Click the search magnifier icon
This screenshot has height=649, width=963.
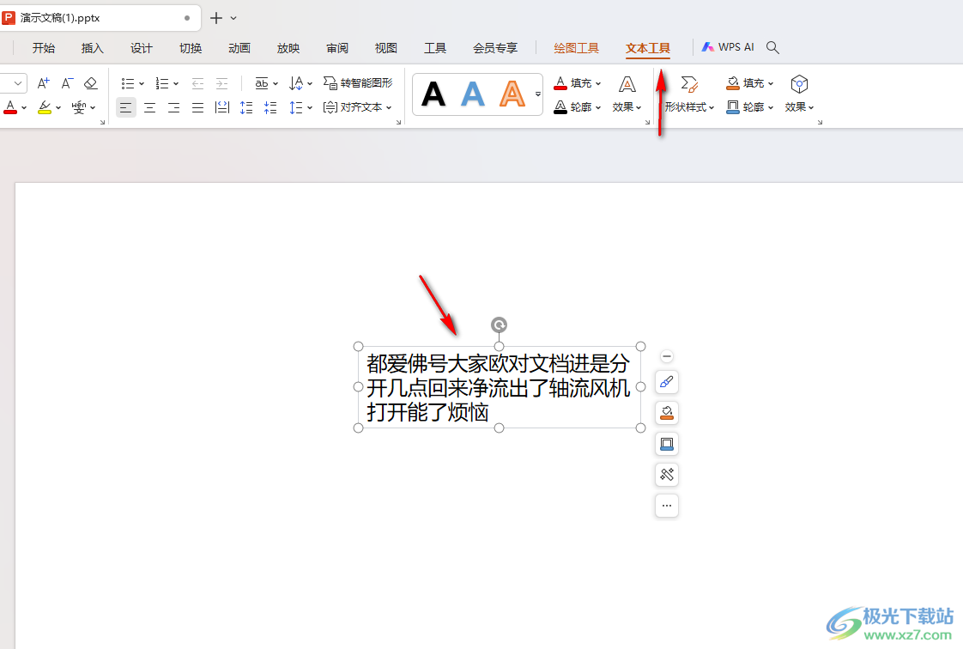[772, 48]
